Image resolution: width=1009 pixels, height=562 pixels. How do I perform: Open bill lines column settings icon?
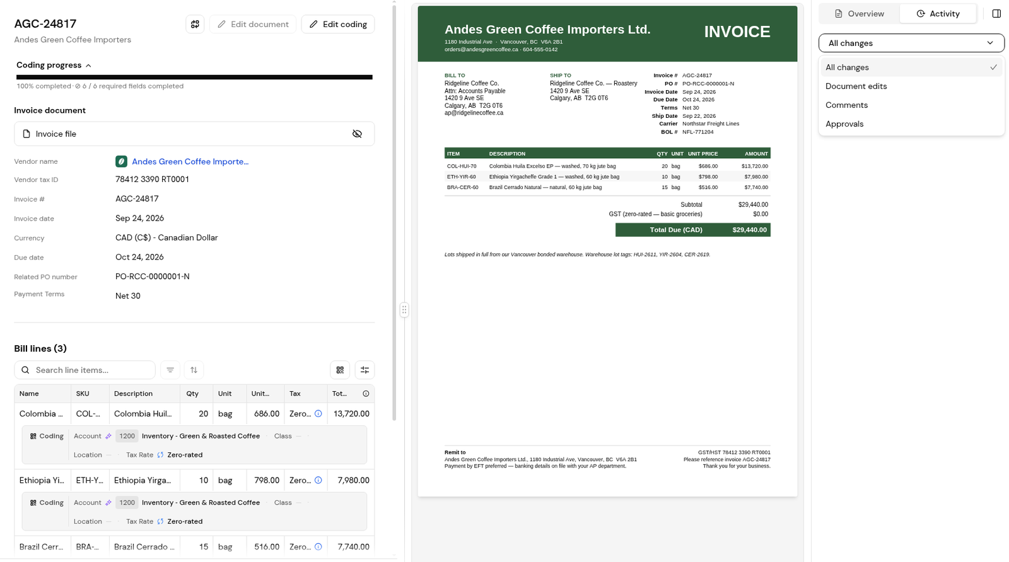(x=365, y=370)
